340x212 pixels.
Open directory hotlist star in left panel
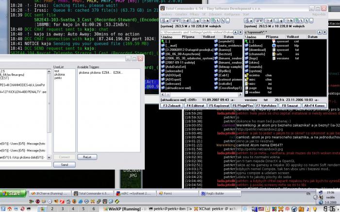pyautogui.click(x=236, y=33)
